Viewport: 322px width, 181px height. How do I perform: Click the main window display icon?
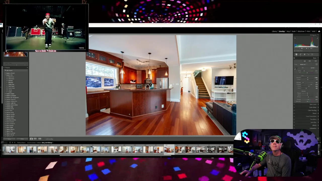3,143
